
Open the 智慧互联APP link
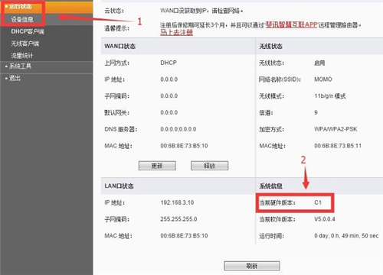pos(291,24)
